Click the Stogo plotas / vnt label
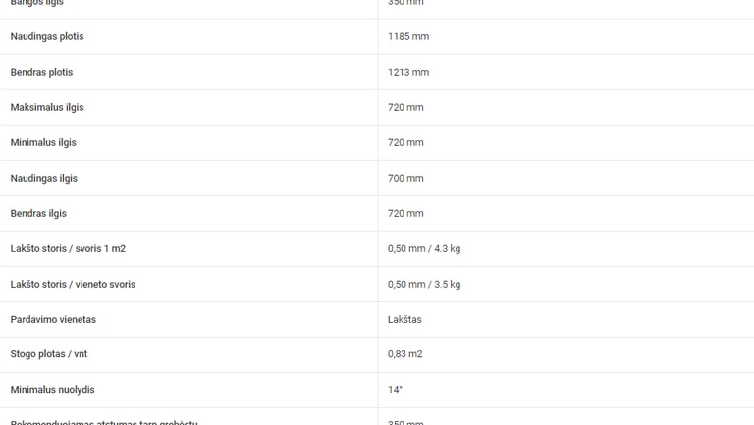This screenshot has width=754, height=425. tap(49, 354)
